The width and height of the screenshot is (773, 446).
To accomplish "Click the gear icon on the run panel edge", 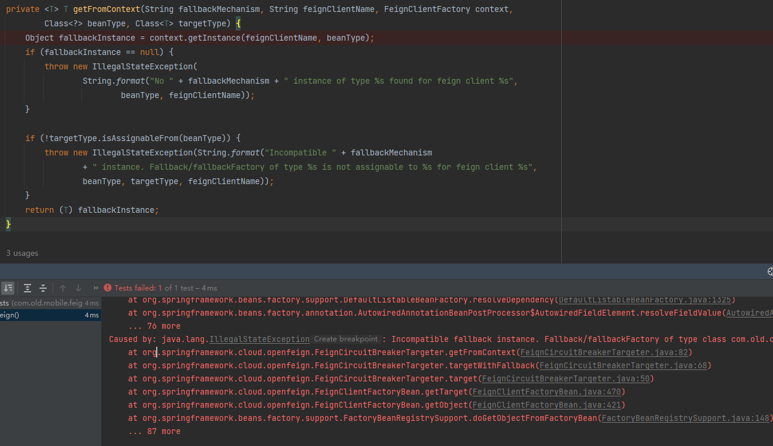I will [770, 271].
